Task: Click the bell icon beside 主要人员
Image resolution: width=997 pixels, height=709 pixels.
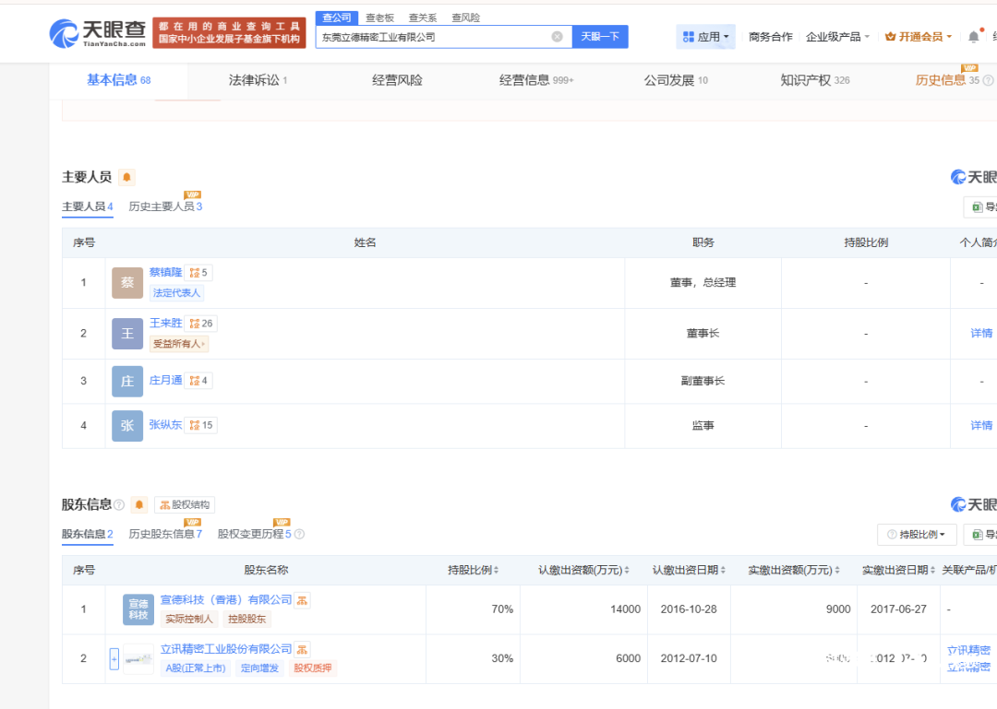Action: pos(126,177)
